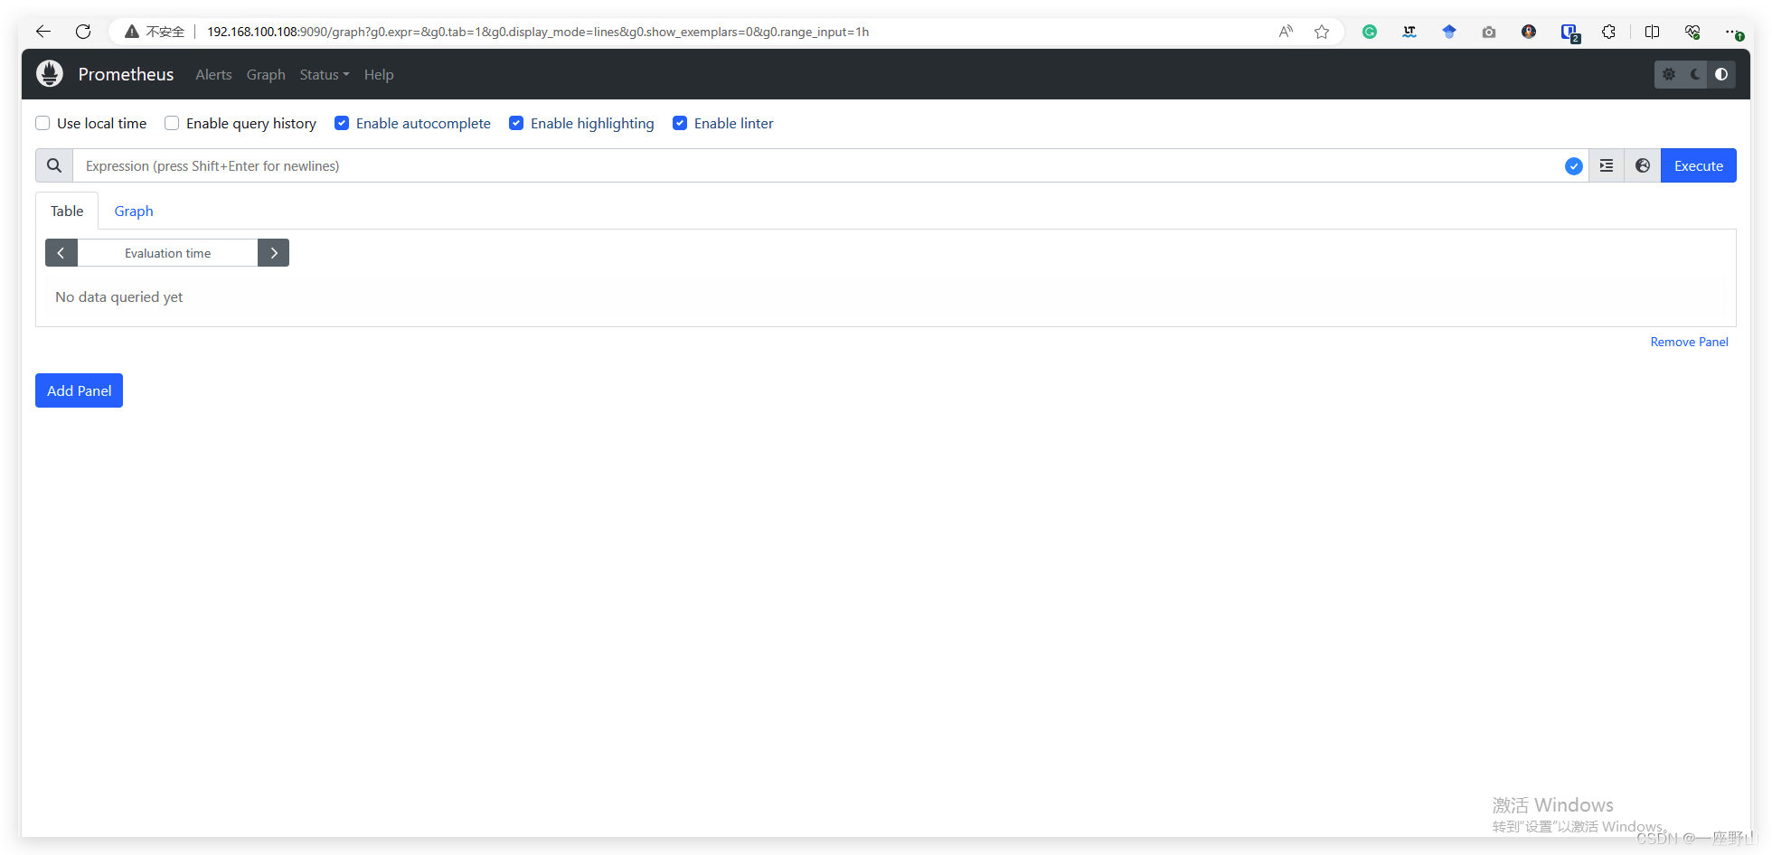1772x855 pixels.
Task: Click the search magnifier icon beside the expression field
Action: click(53, 165)
